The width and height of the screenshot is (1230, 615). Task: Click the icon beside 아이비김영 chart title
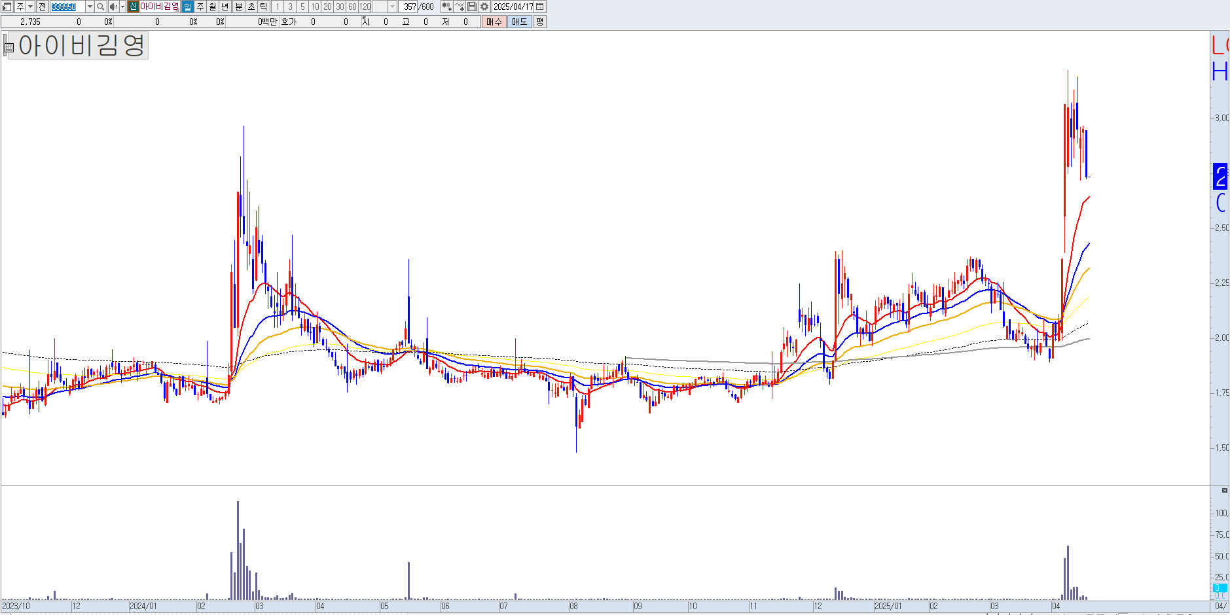[9, 48]
